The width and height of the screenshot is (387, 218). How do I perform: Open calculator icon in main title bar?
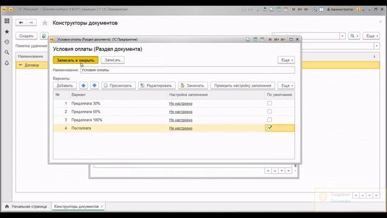click(279, 9)
